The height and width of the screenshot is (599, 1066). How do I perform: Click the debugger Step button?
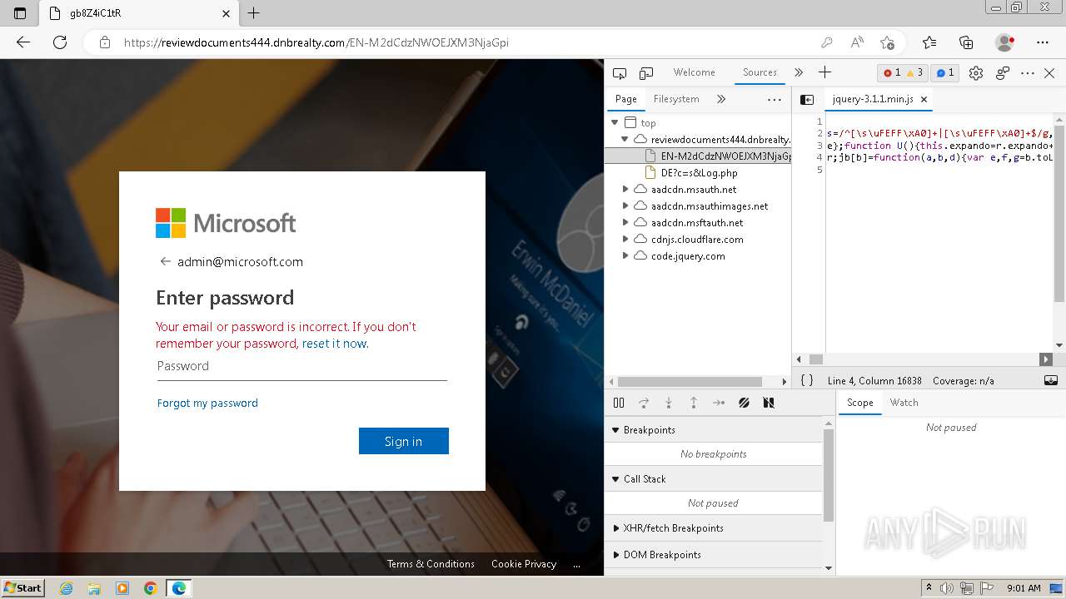tap(719, 403)
